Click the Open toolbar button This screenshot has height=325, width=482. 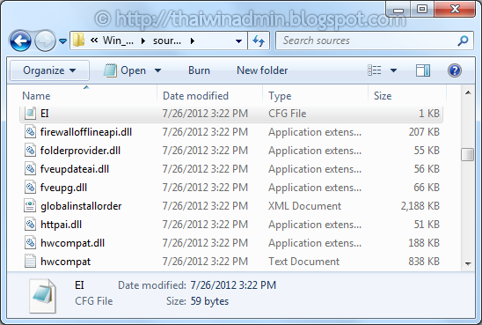tap(125, 70)
